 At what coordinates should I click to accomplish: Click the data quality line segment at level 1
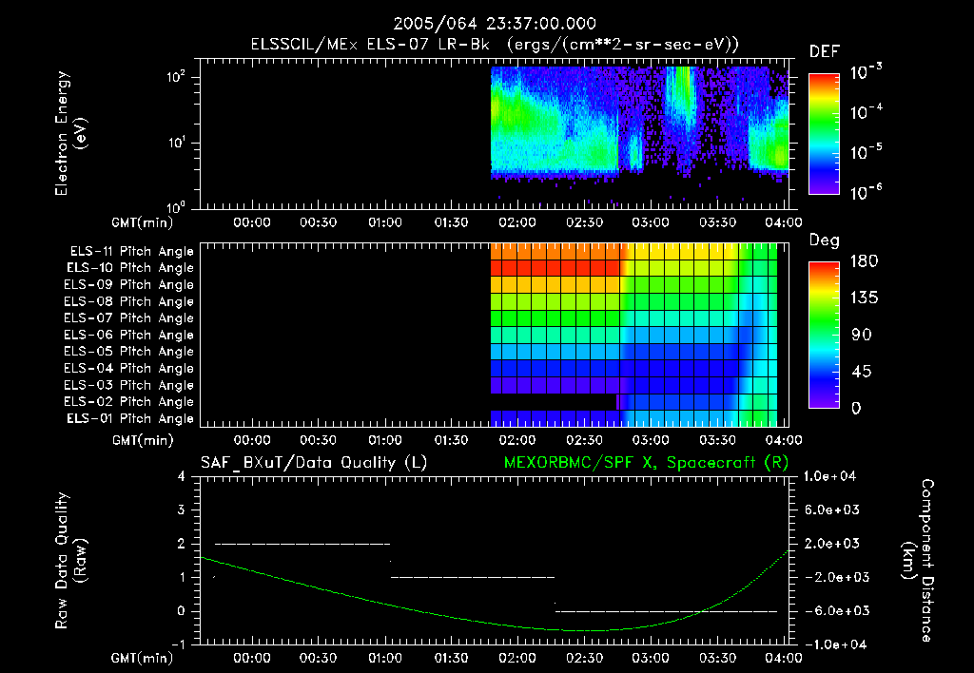[x=472, y=577]
